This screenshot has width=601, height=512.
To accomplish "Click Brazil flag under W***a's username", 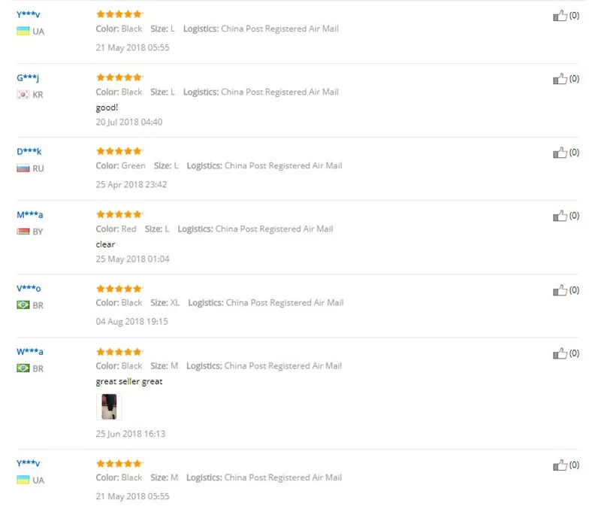I will (23, 369).
